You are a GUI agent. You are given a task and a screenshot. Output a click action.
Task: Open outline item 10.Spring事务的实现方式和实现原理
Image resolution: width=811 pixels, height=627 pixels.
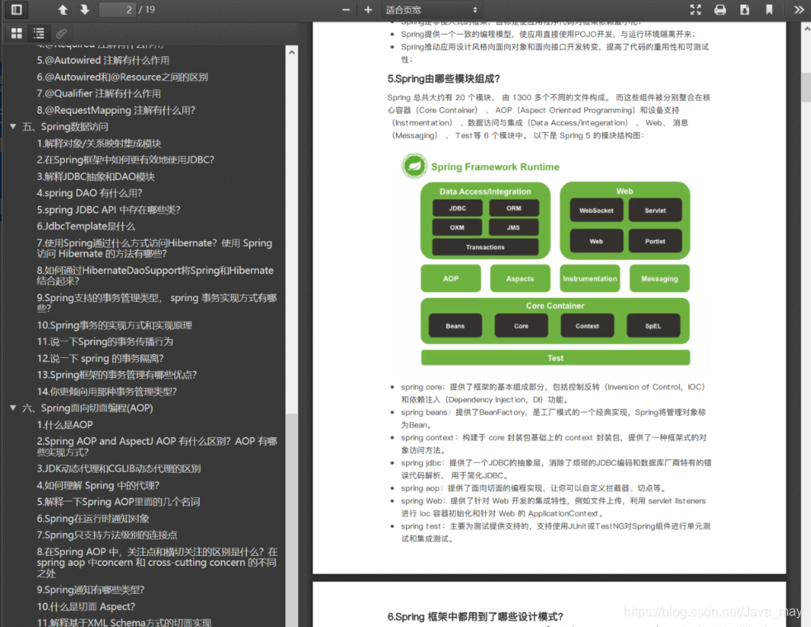click(x=115, y=325)
